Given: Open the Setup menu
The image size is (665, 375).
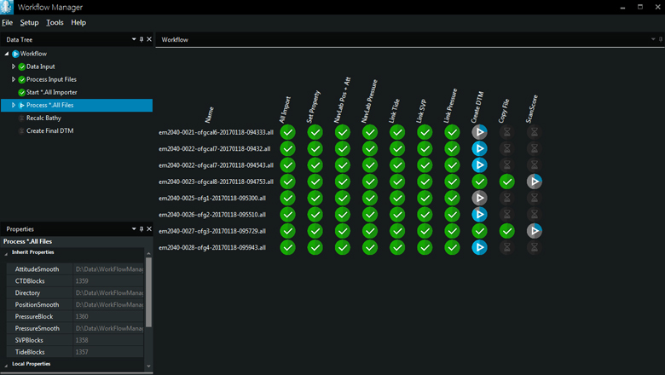Looking at the screenshot, I should [29, 22].
